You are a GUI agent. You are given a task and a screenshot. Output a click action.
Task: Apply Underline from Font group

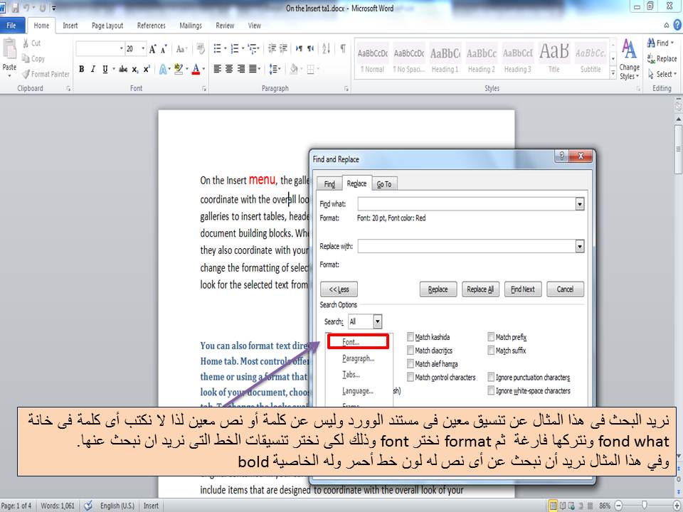(105, 69)
